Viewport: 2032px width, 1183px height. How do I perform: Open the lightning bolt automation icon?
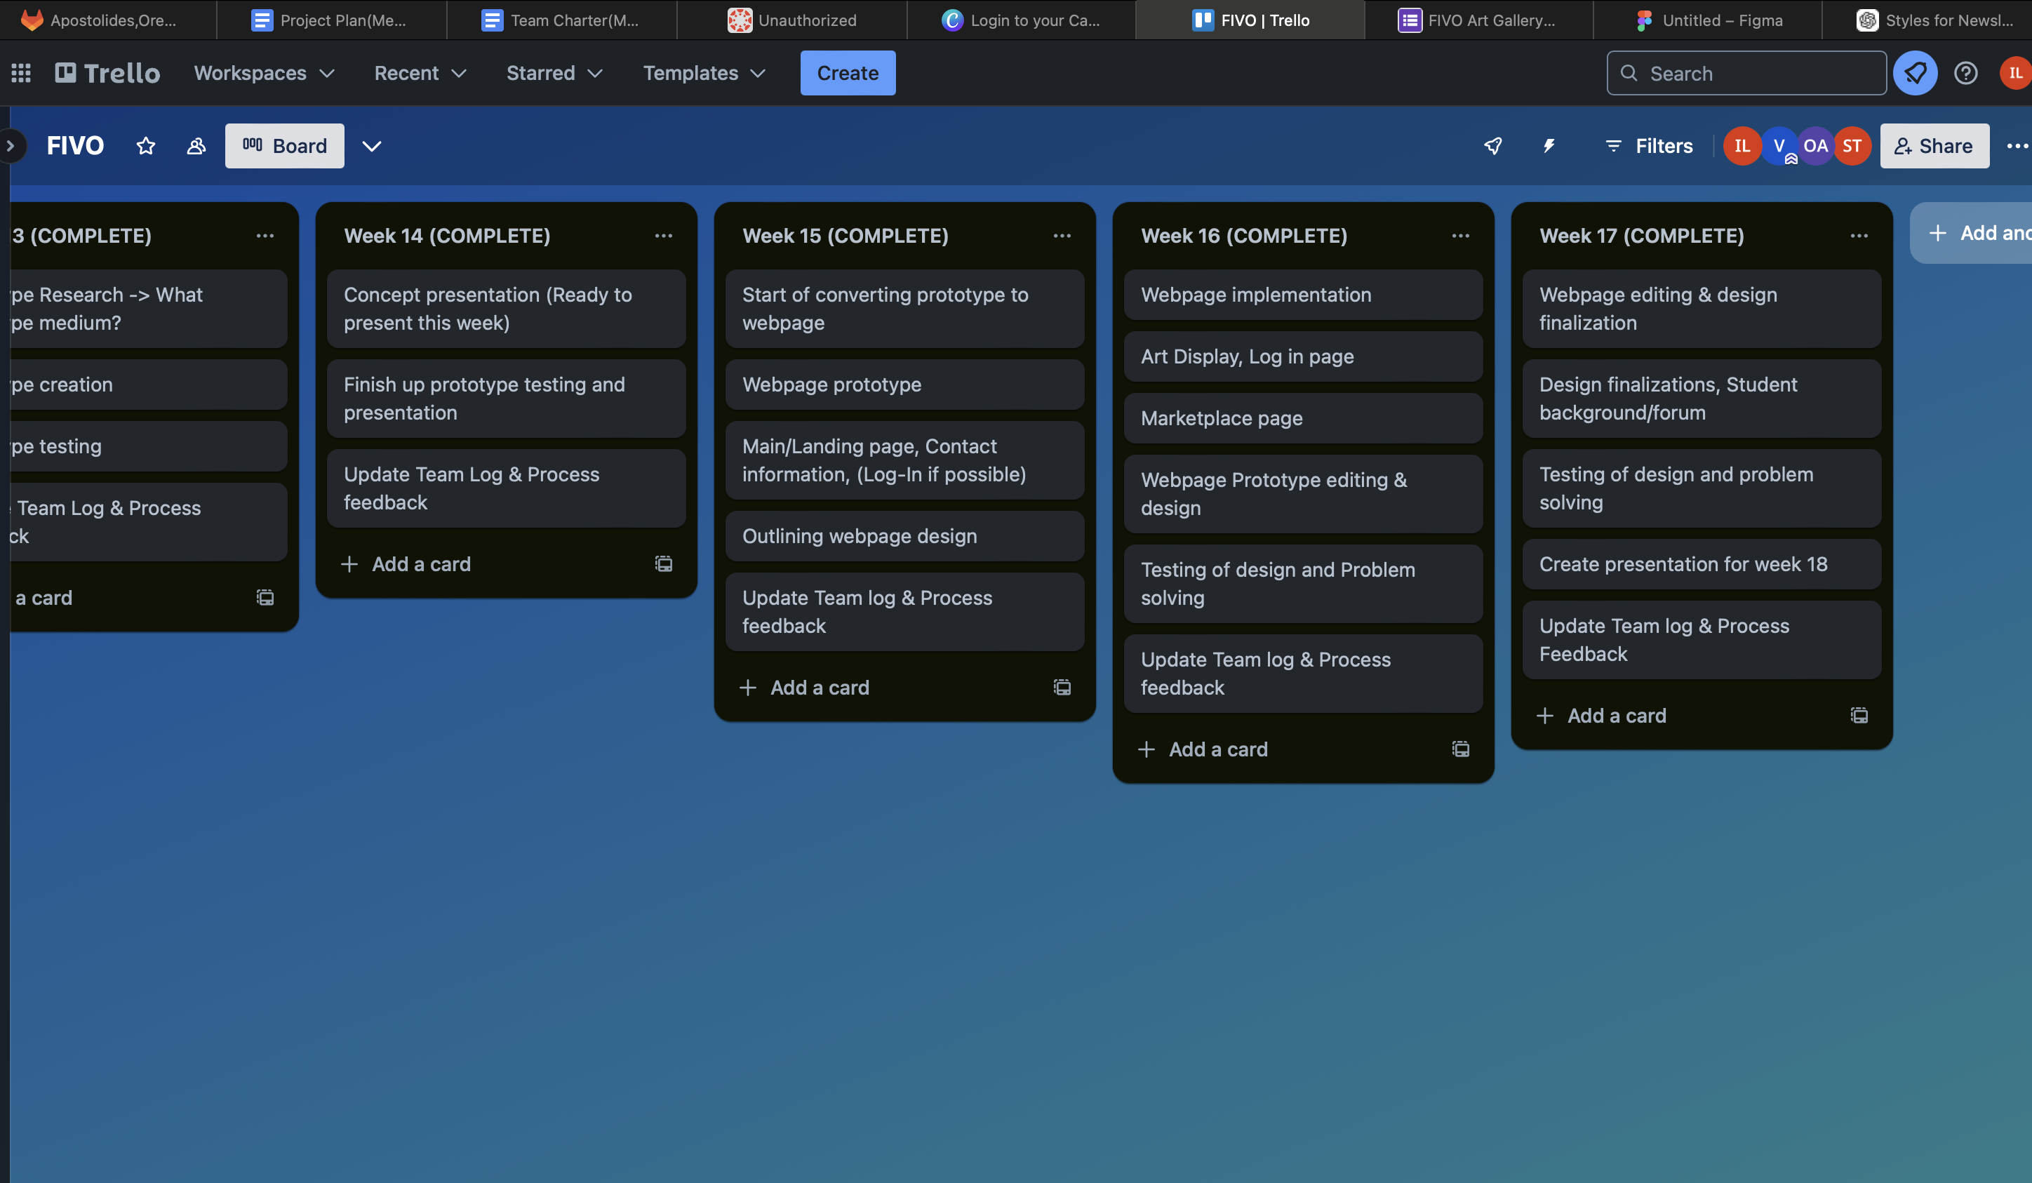(x=1549, y=146)
